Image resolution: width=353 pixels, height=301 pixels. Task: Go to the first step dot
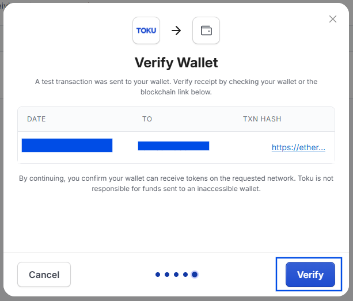pyautogui.click(x=158, y=275)
